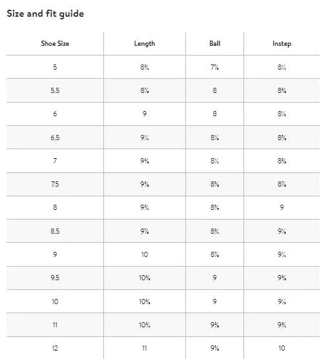Click the Instep column header
The width and height of the screenshot is (321, 359).
pyautogui.click(x=282, y=43)
